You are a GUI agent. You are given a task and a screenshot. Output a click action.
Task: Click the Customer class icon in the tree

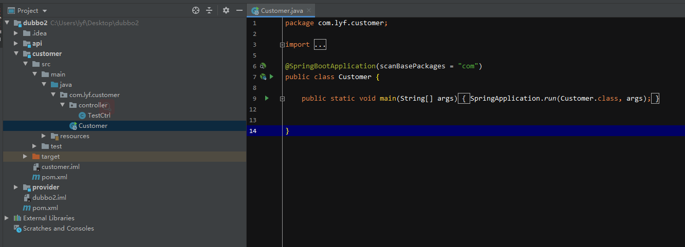73,126
